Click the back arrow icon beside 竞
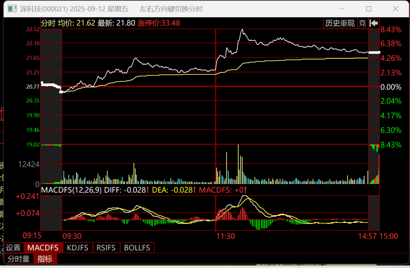This screenshot has width=410, height=268. [x=374, y=23]
